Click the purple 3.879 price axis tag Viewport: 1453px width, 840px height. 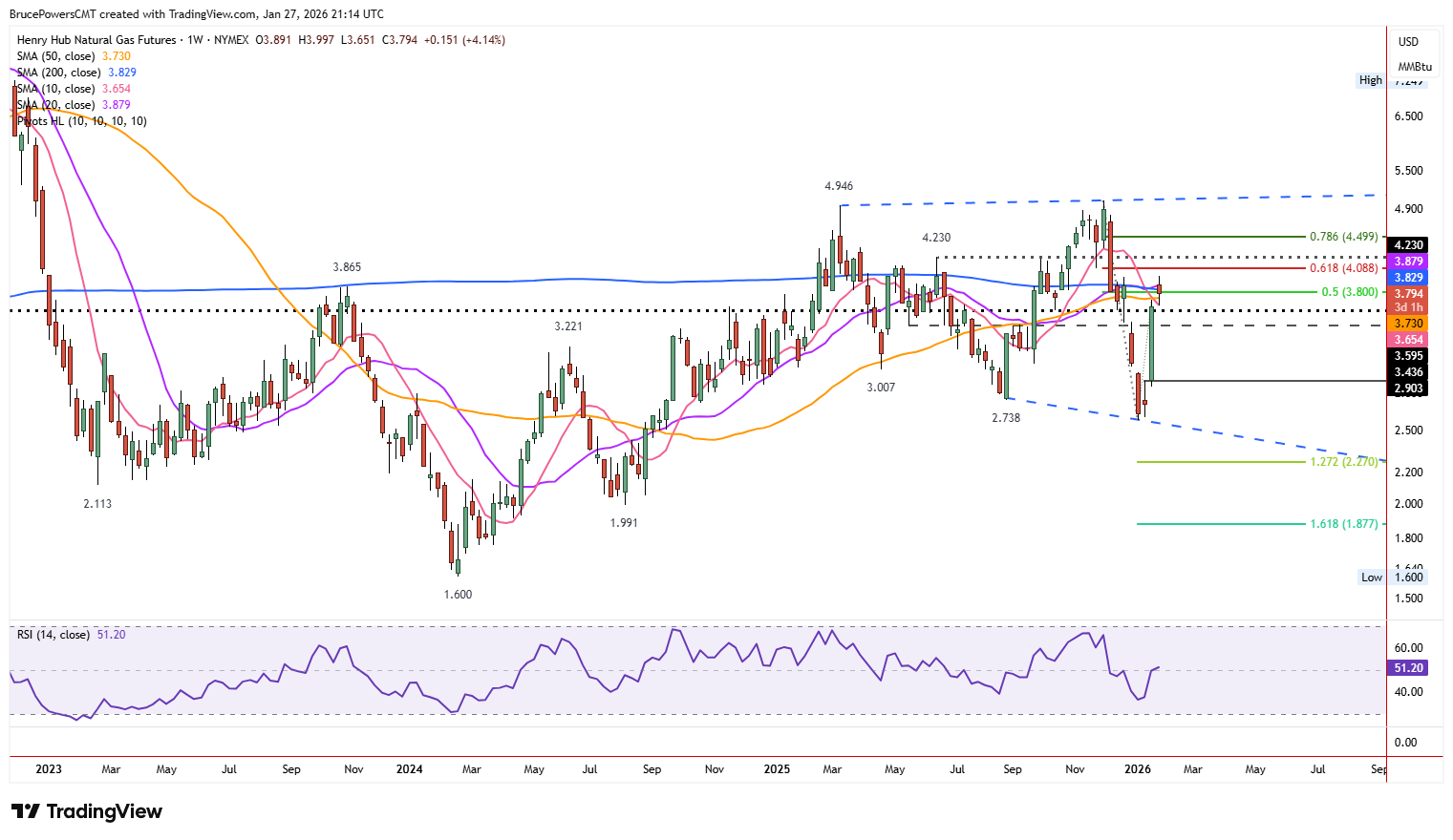(x=1408, y=262)
